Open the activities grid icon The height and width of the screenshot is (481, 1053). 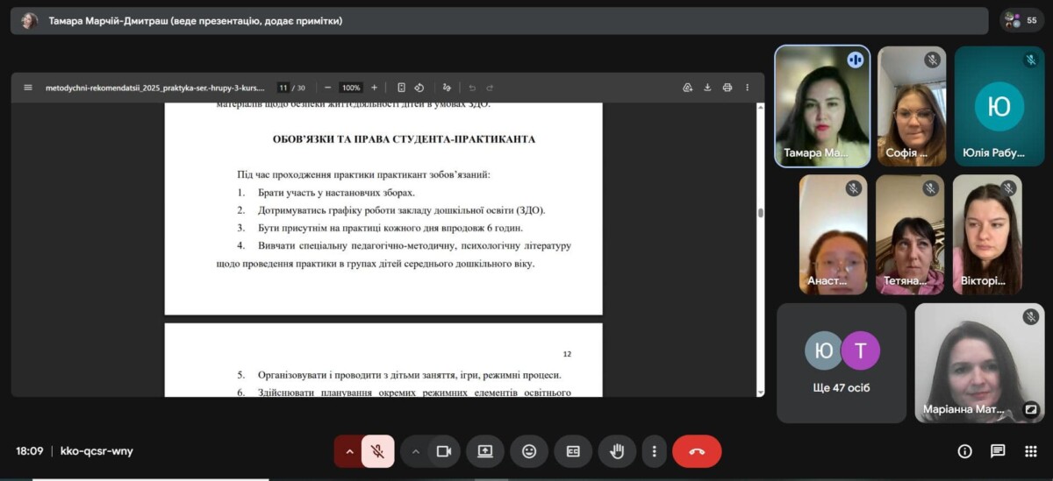tap(1030, 451)
